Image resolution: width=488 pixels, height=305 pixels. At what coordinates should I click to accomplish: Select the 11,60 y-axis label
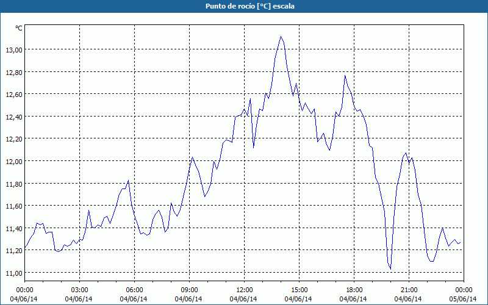pyautogui.click(x=14, y=206)
